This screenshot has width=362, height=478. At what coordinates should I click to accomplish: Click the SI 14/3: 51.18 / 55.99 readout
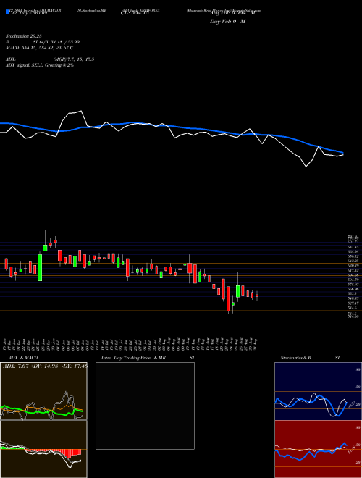[x=56, y=42]
